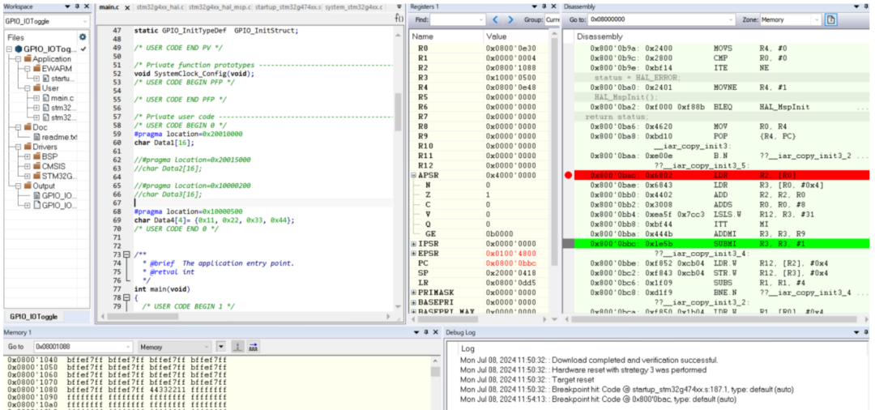Select the main.c editor tab
Screen dimensions: 875x410
click(109, 8)
